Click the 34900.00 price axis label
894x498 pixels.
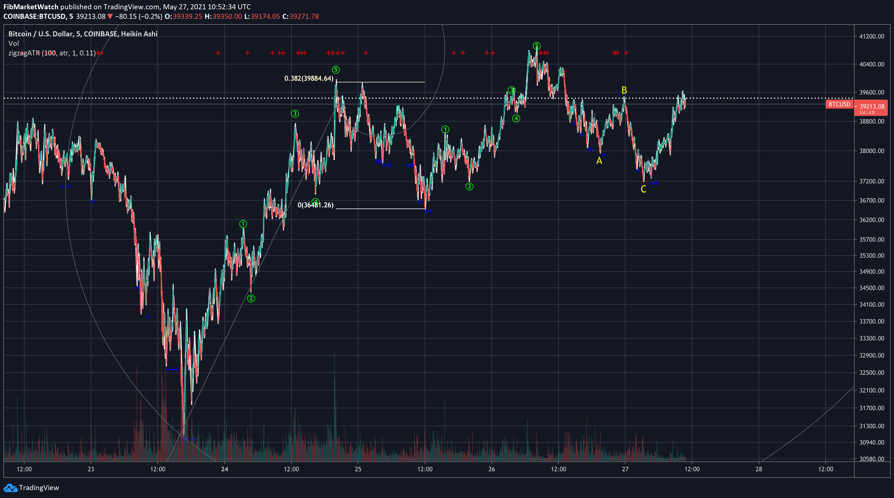point(872,272)
